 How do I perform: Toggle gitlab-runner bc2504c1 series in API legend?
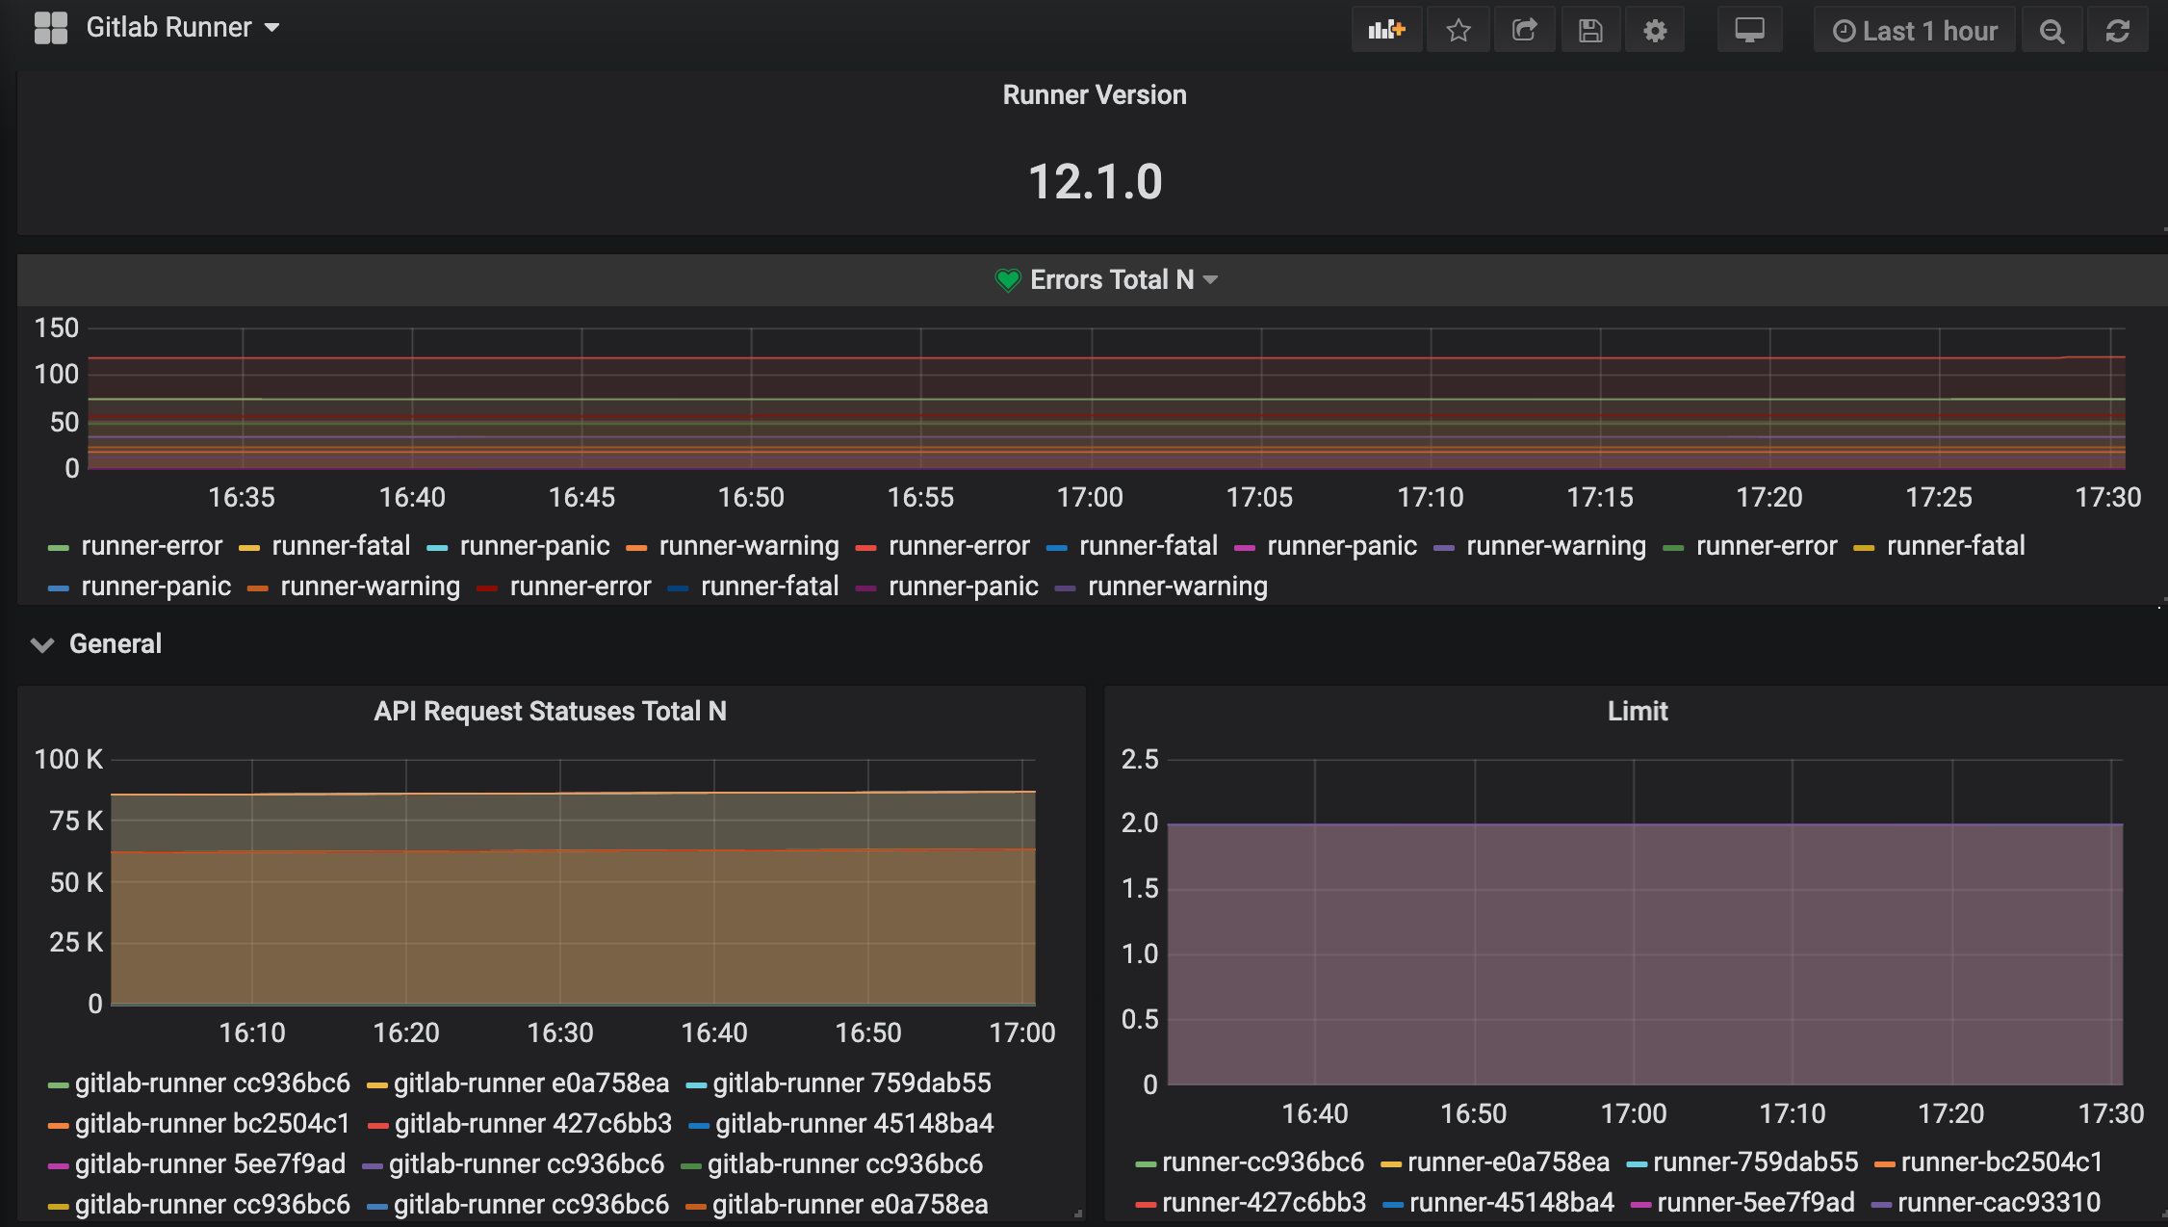[212, 1124]
